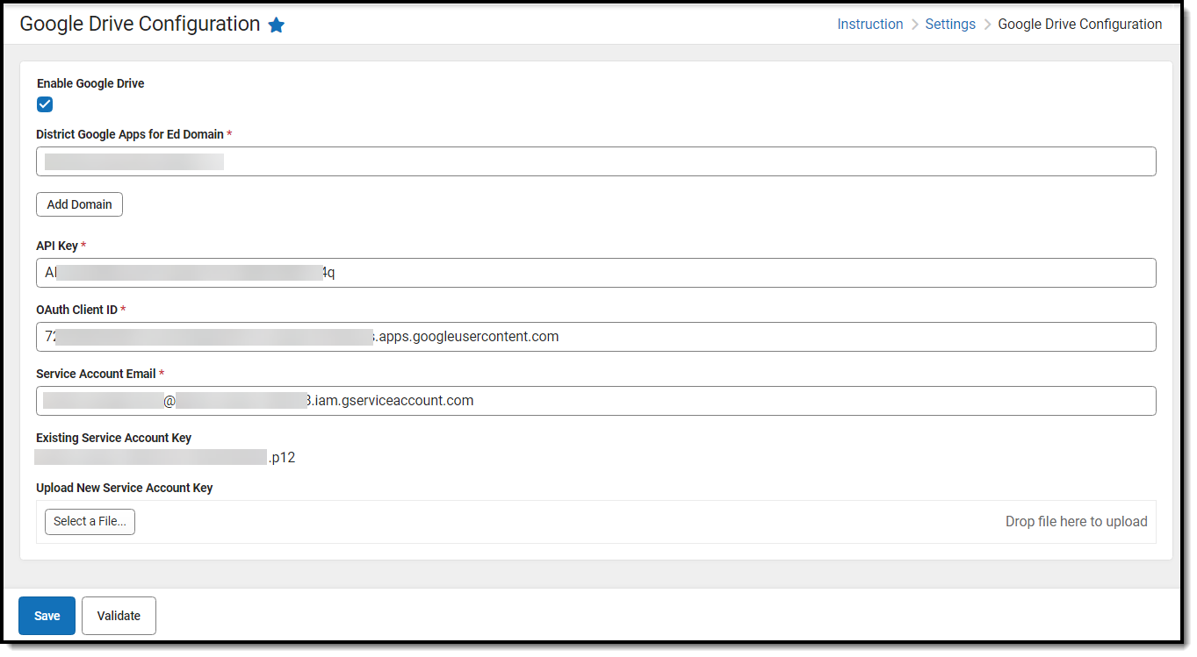Image resolution: width=1197 pixels, height=657 pixels.
Task: Click the 'API Key' field label
Action: (x=57, y=246)
